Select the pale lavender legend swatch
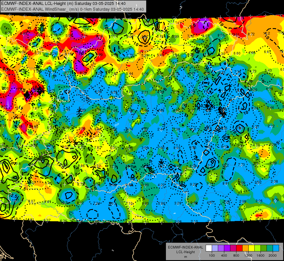The width and height of the screenshot is (284, 261). pyautogui.click(x=215, y=248)
